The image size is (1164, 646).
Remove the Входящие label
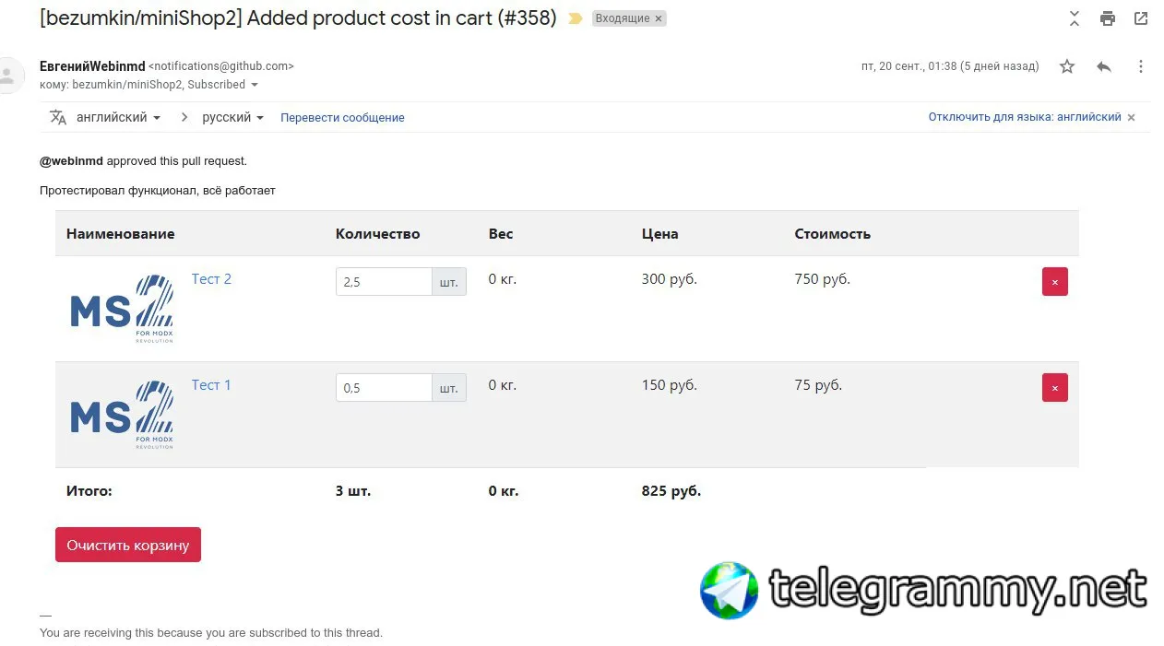(x=659, y=18)
